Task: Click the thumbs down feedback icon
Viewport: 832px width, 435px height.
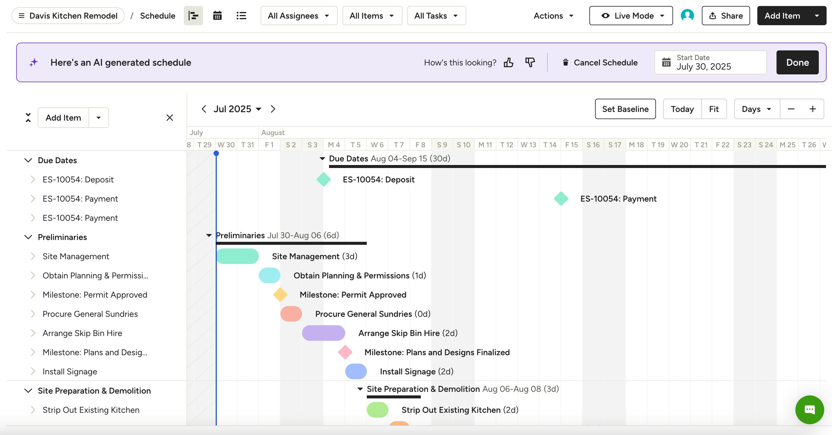Action: pyautogui.click(x=530, y=62)
